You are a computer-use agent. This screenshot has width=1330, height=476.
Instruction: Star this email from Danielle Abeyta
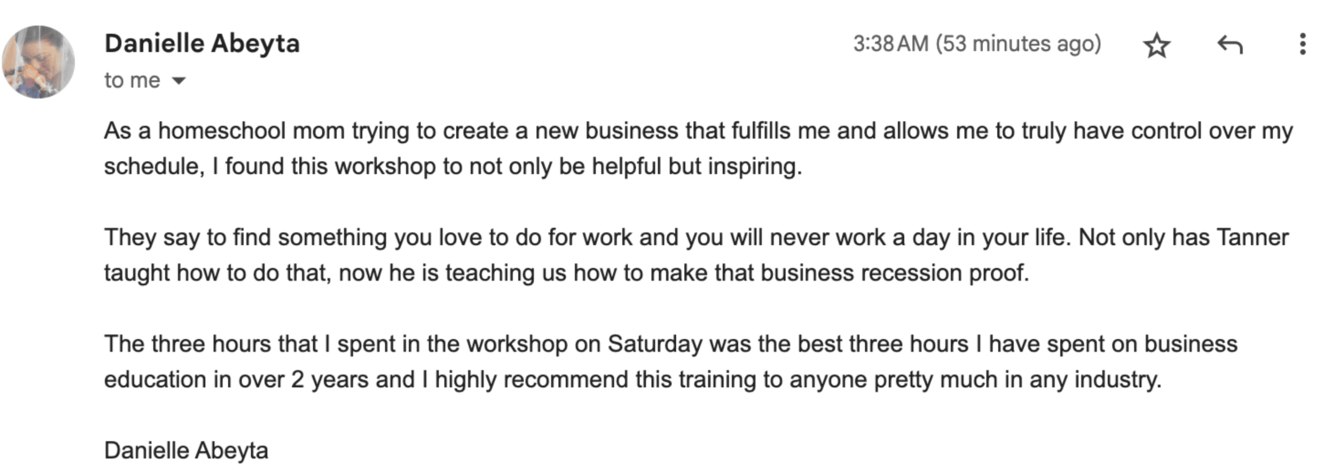[1157, 45]
